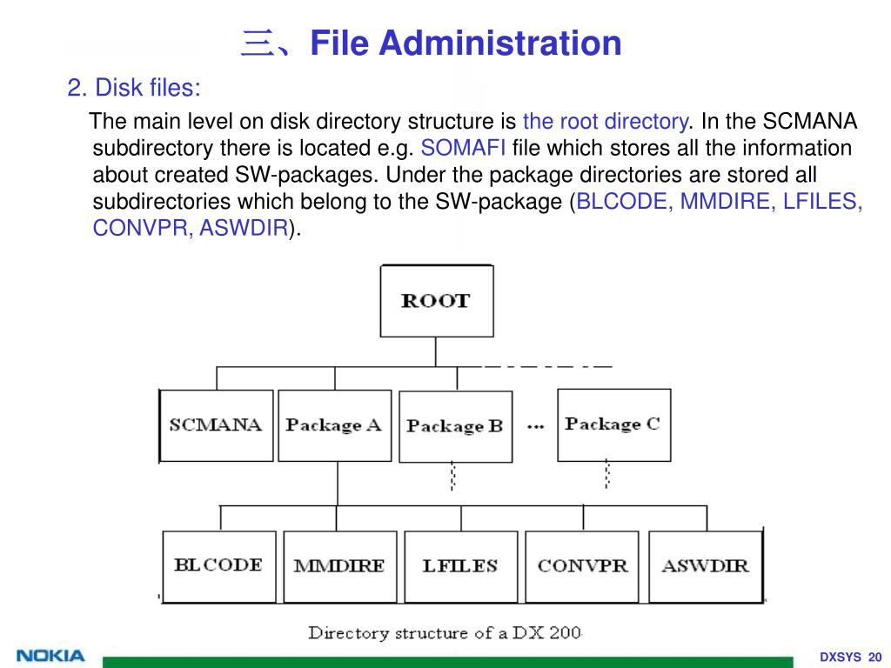Click the Package B box

(x=456, y=426)
